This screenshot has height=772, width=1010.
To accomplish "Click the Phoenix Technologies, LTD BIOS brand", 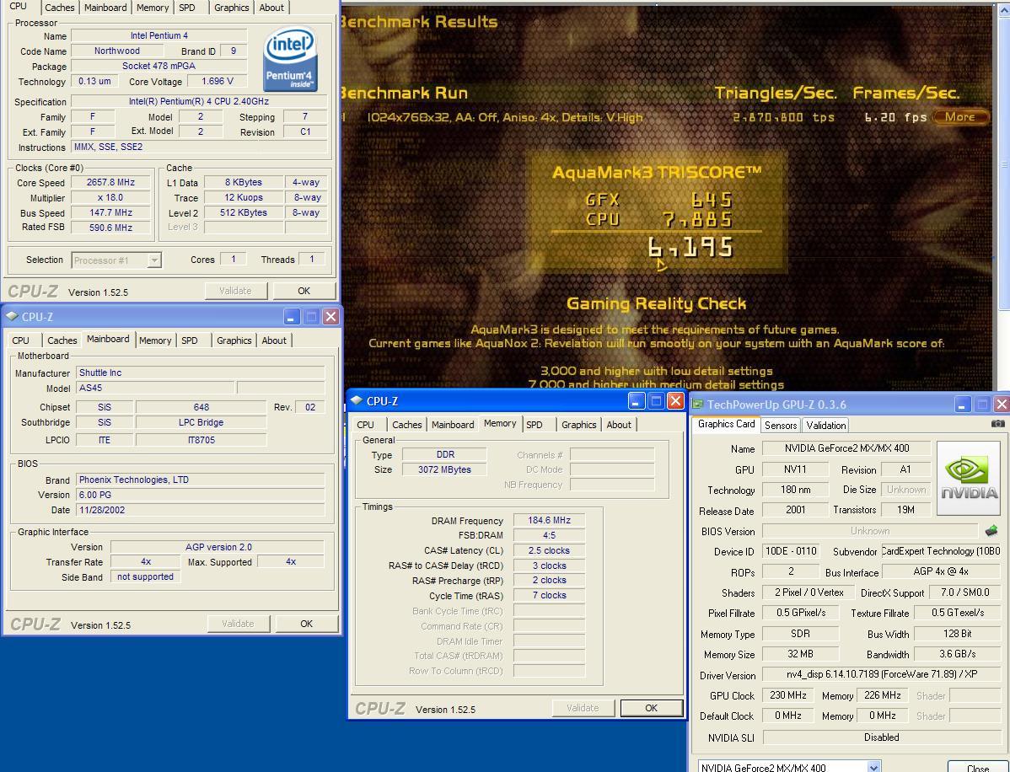I will pos(201,480).
